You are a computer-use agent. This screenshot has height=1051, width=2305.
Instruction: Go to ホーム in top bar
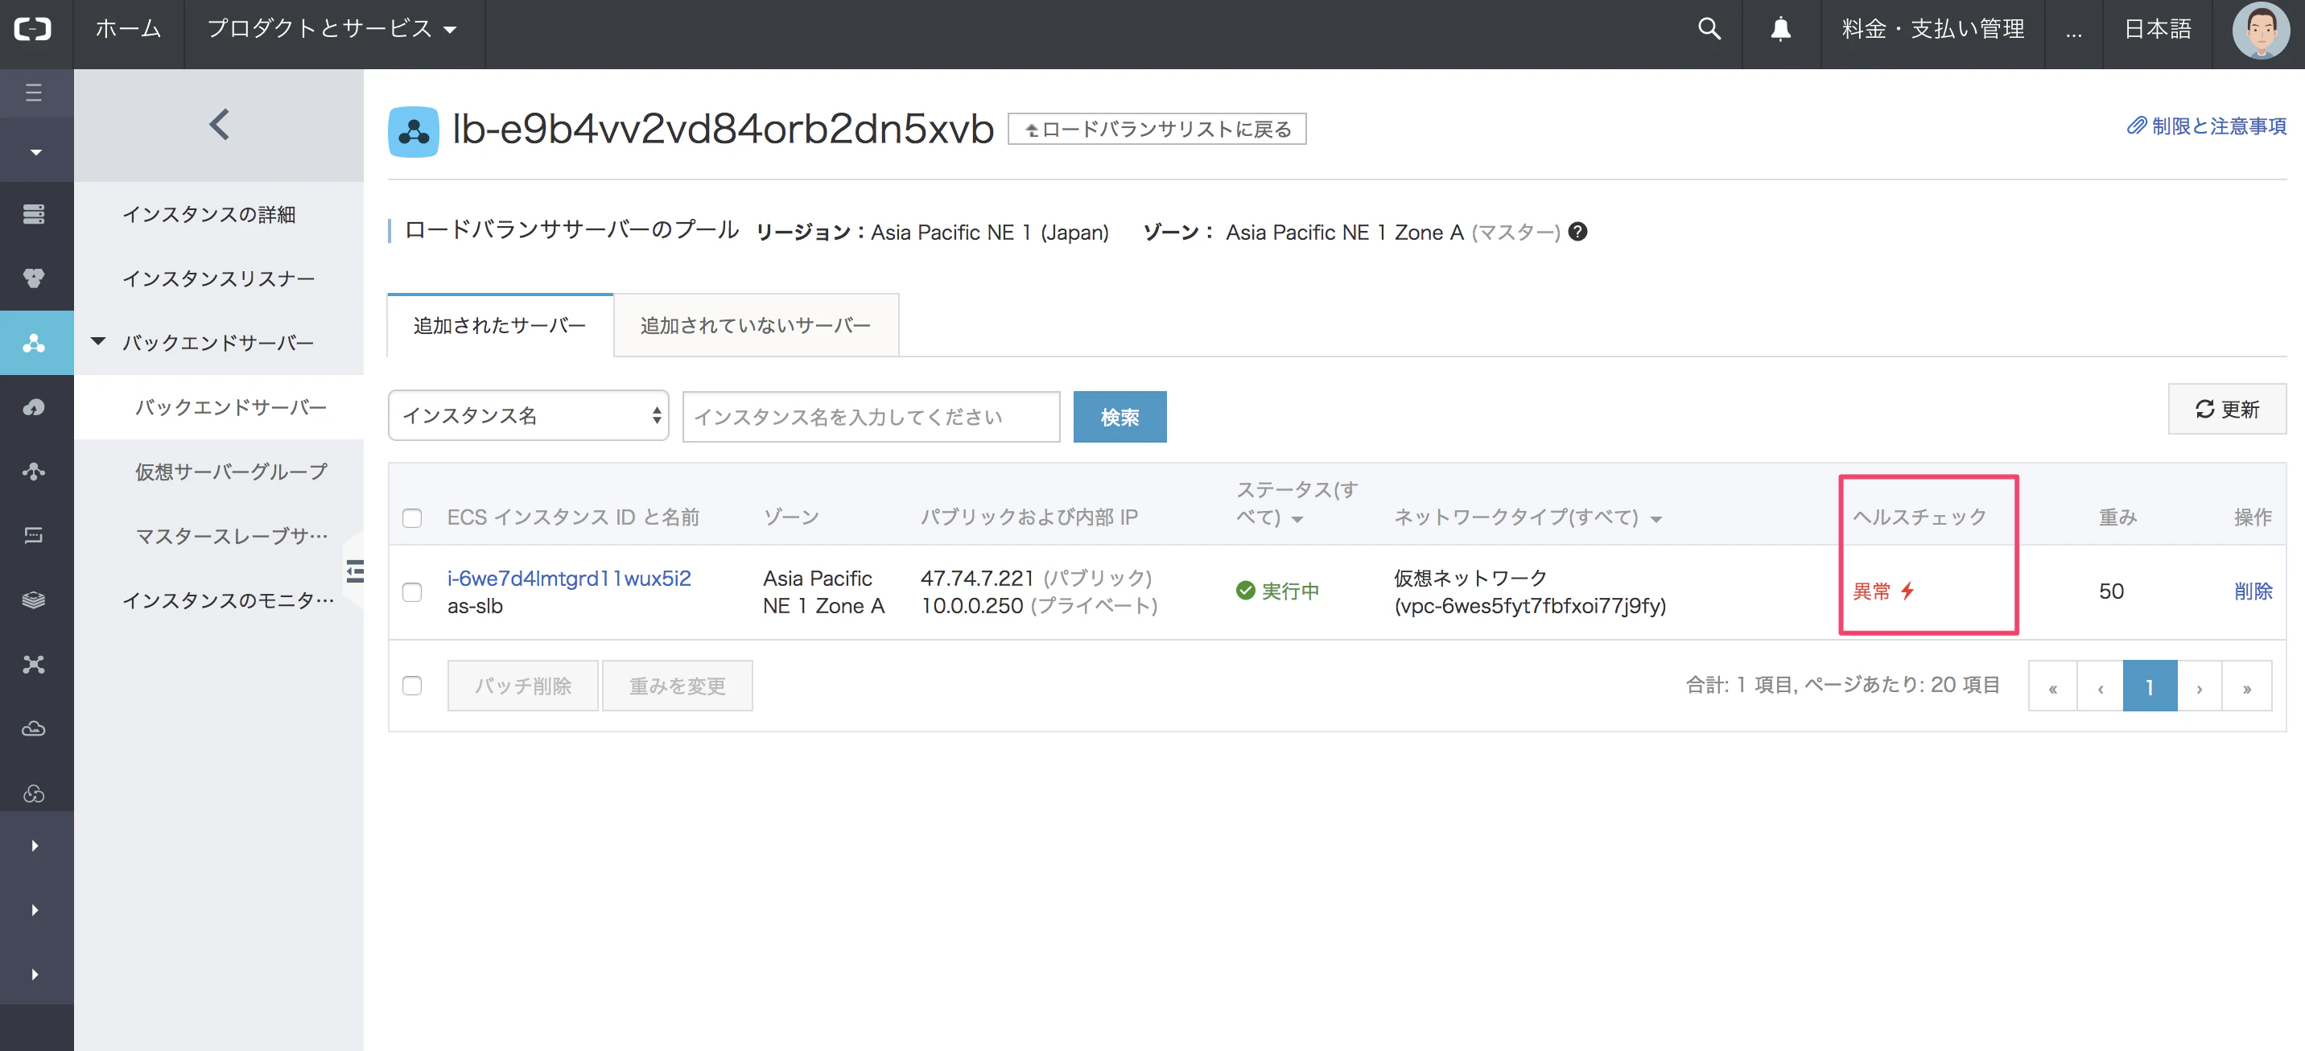tap(128, 29)
